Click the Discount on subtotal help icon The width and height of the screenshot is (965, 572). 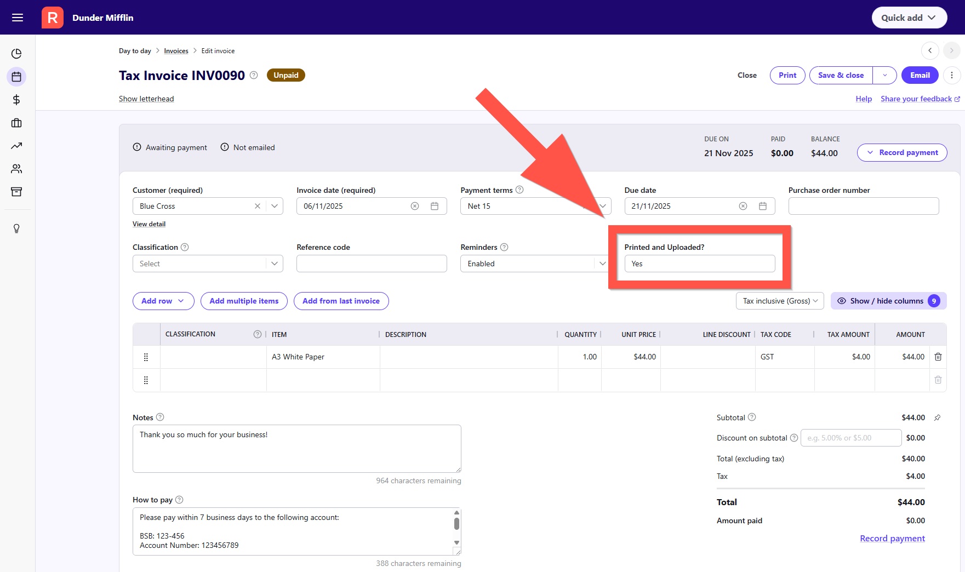point(794,438)
